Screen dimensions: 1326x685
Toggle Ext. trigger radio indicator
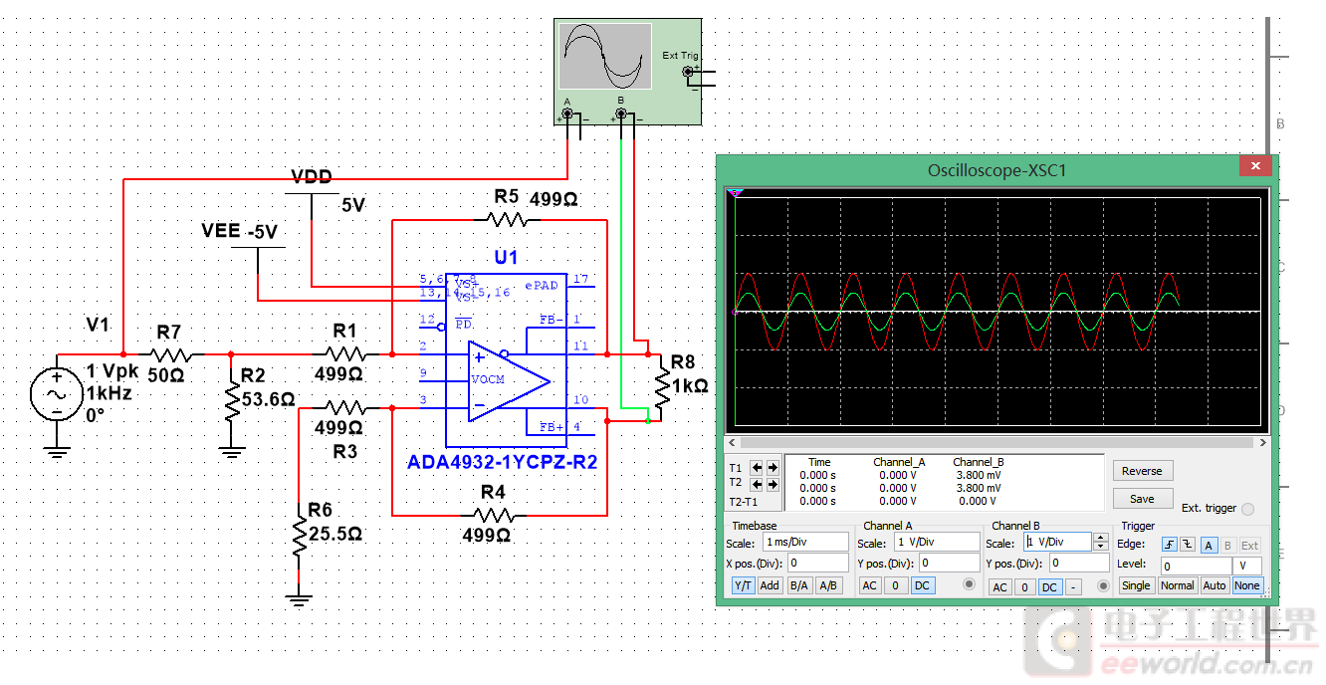click(1247, 509)
